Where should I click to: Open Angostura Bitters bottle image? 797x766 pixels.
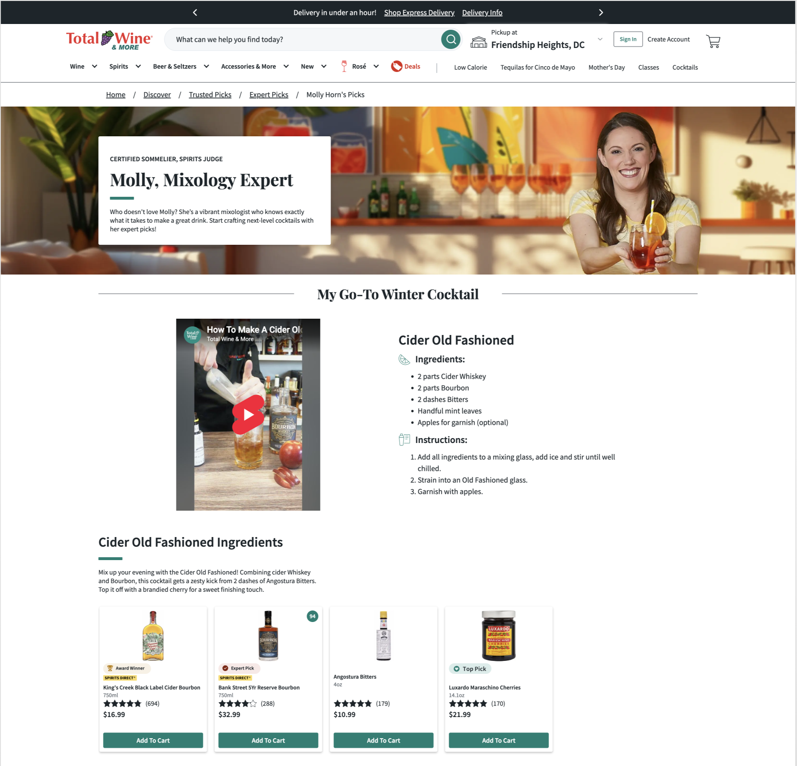[x=384, y=636]
